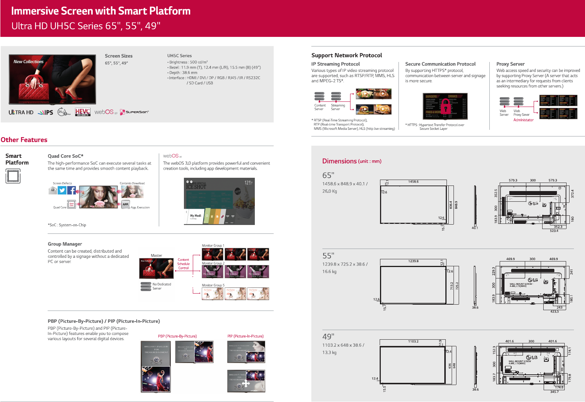Click the red "Administator" label
Screen dimensions: 585x402
pos(524,120)
